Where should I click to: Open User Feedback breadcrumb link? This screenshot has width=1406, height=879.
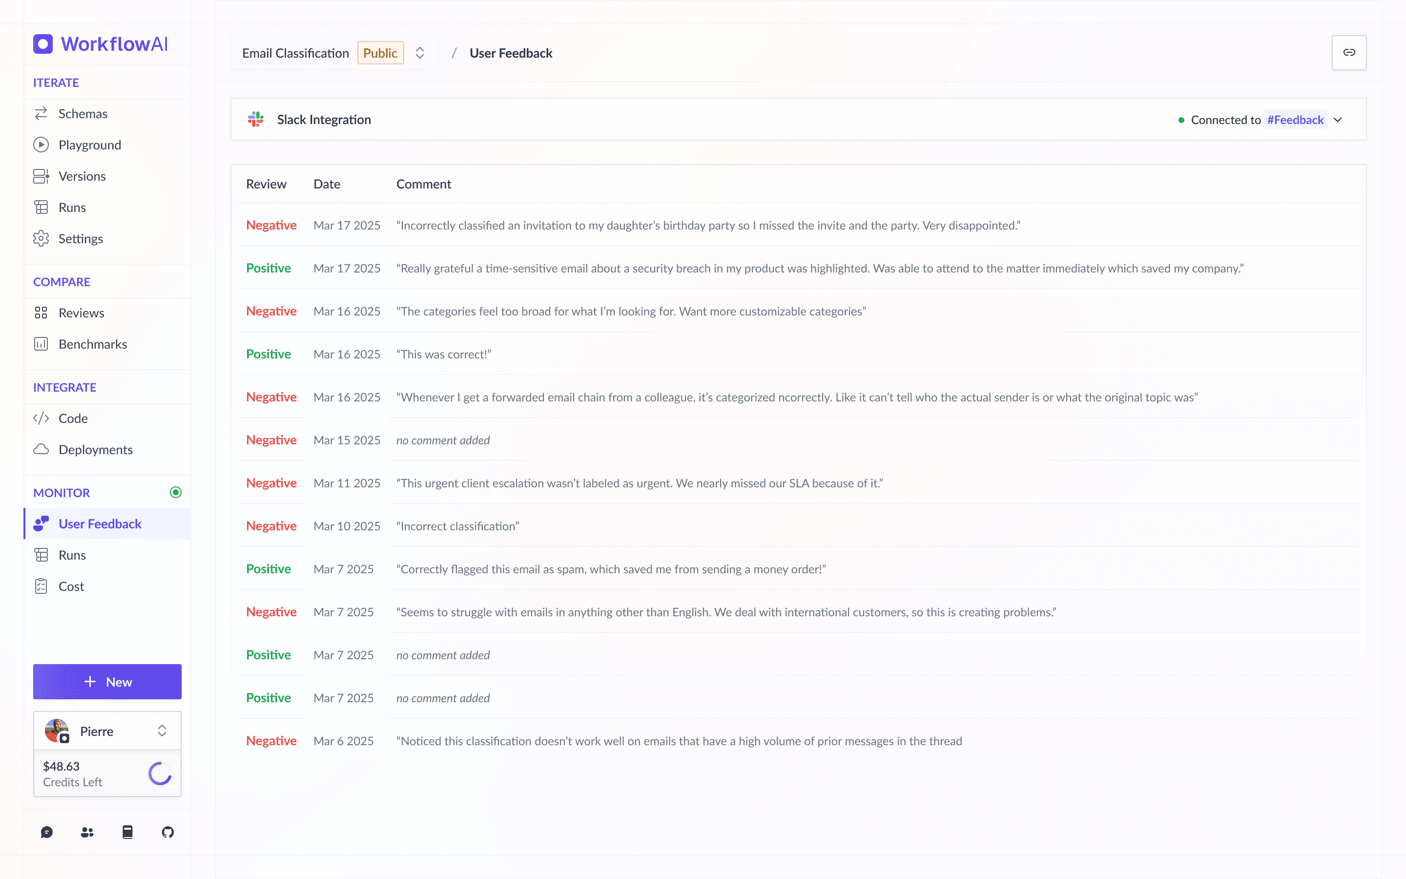[511, 52]
